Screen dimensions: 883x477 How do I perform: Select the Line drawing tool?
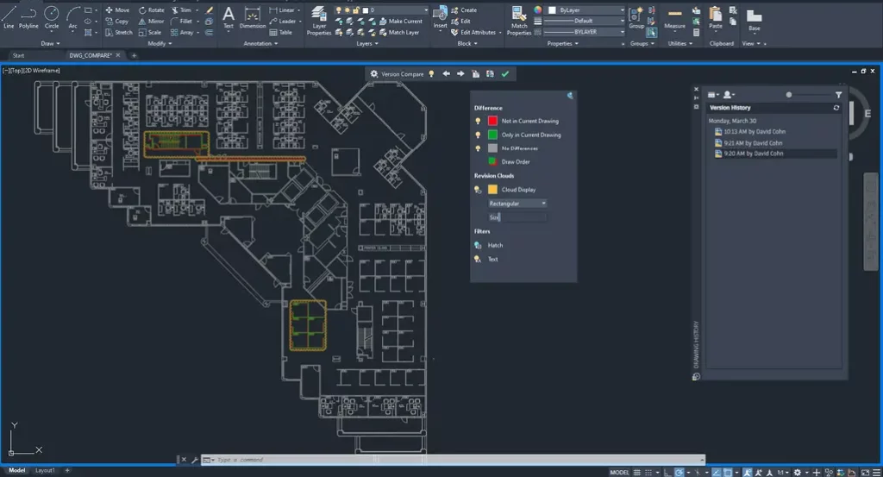[9, 17]
